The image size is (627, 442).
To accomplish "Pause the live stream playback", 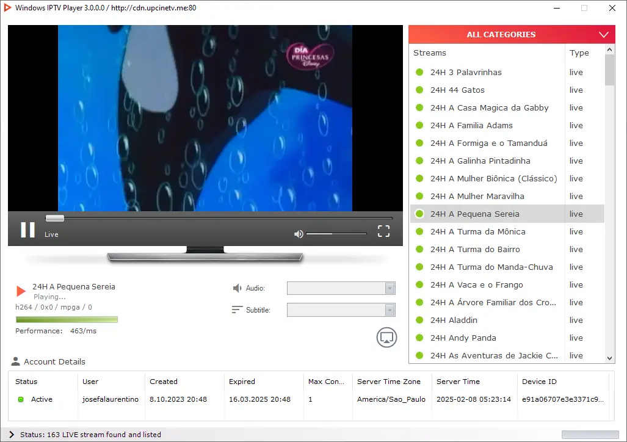I will [x=27, y=230].
